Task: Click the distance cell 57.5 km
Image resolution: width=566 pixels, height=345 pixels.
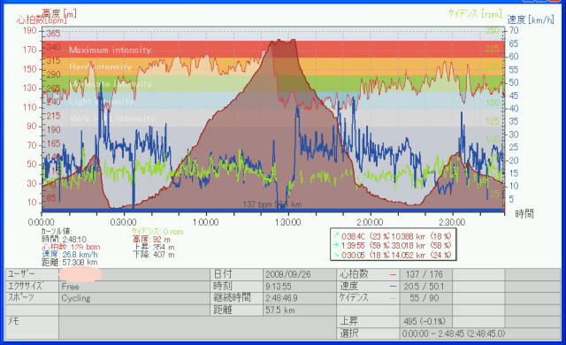Action: 300,310
